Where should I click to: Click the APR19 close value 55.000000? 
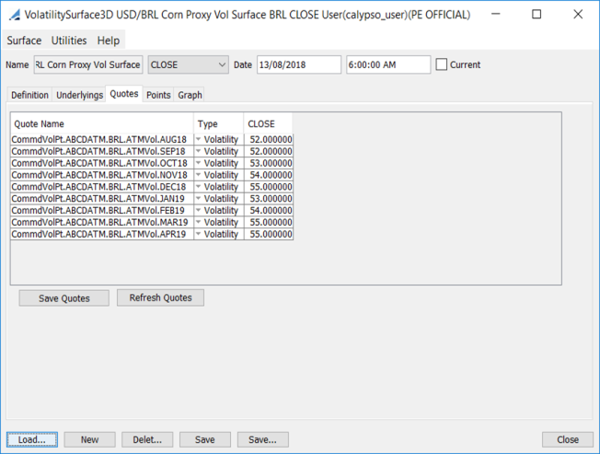(269, 234)
